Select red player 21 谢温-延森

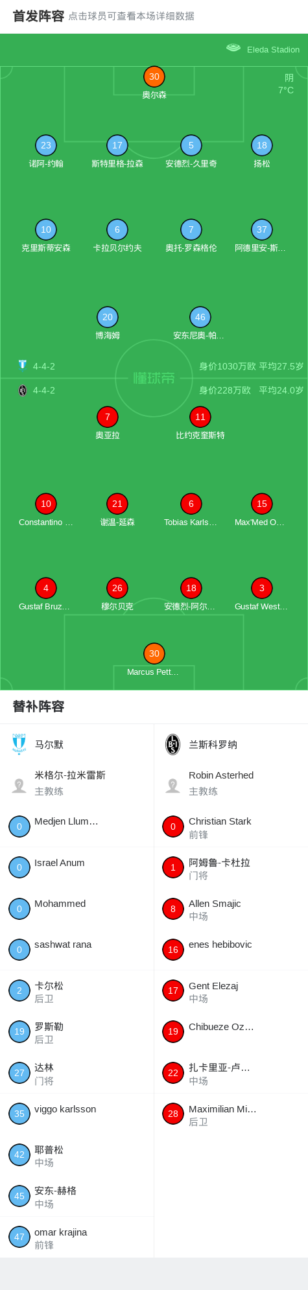[117, 504]
